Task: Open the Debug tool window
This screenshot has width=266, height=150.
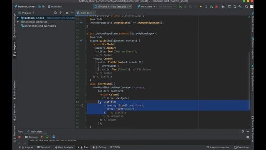Action: pyautogui.click(x=99, y=147)
